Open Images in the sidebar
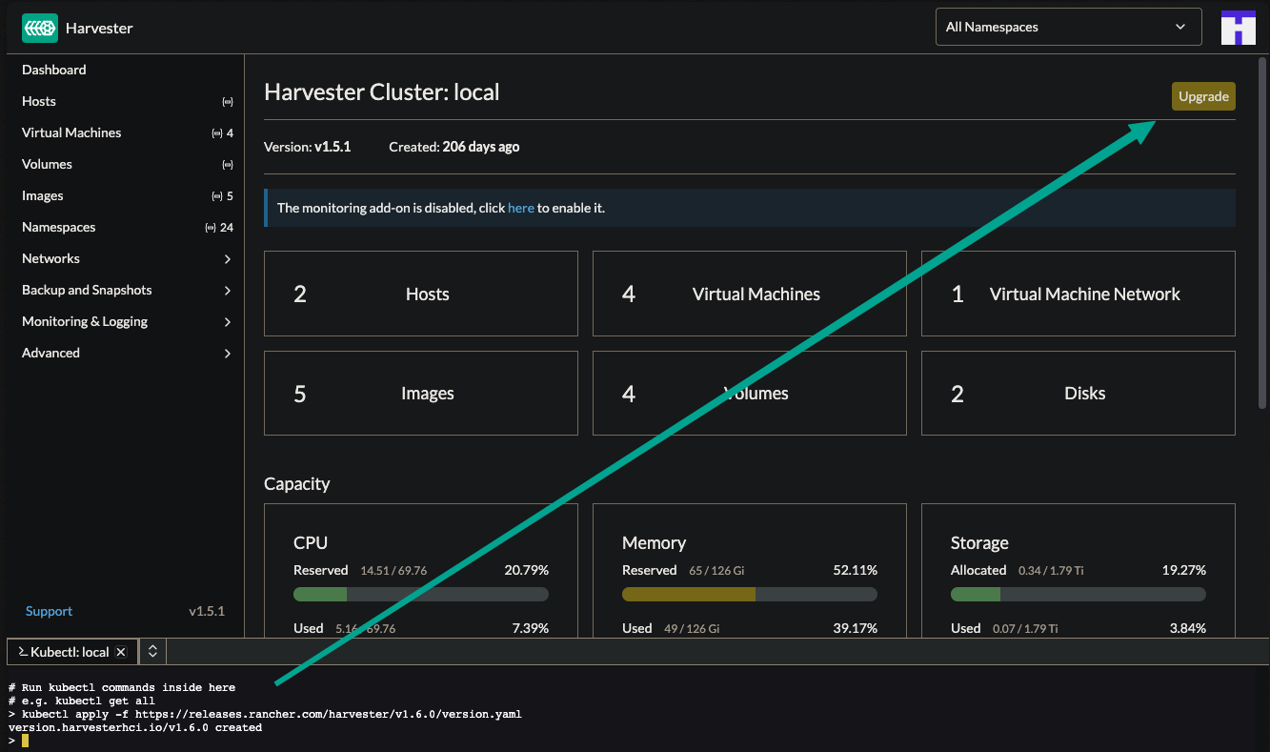The height and width of the screenshot is (752, 1270). pos(43,195)
